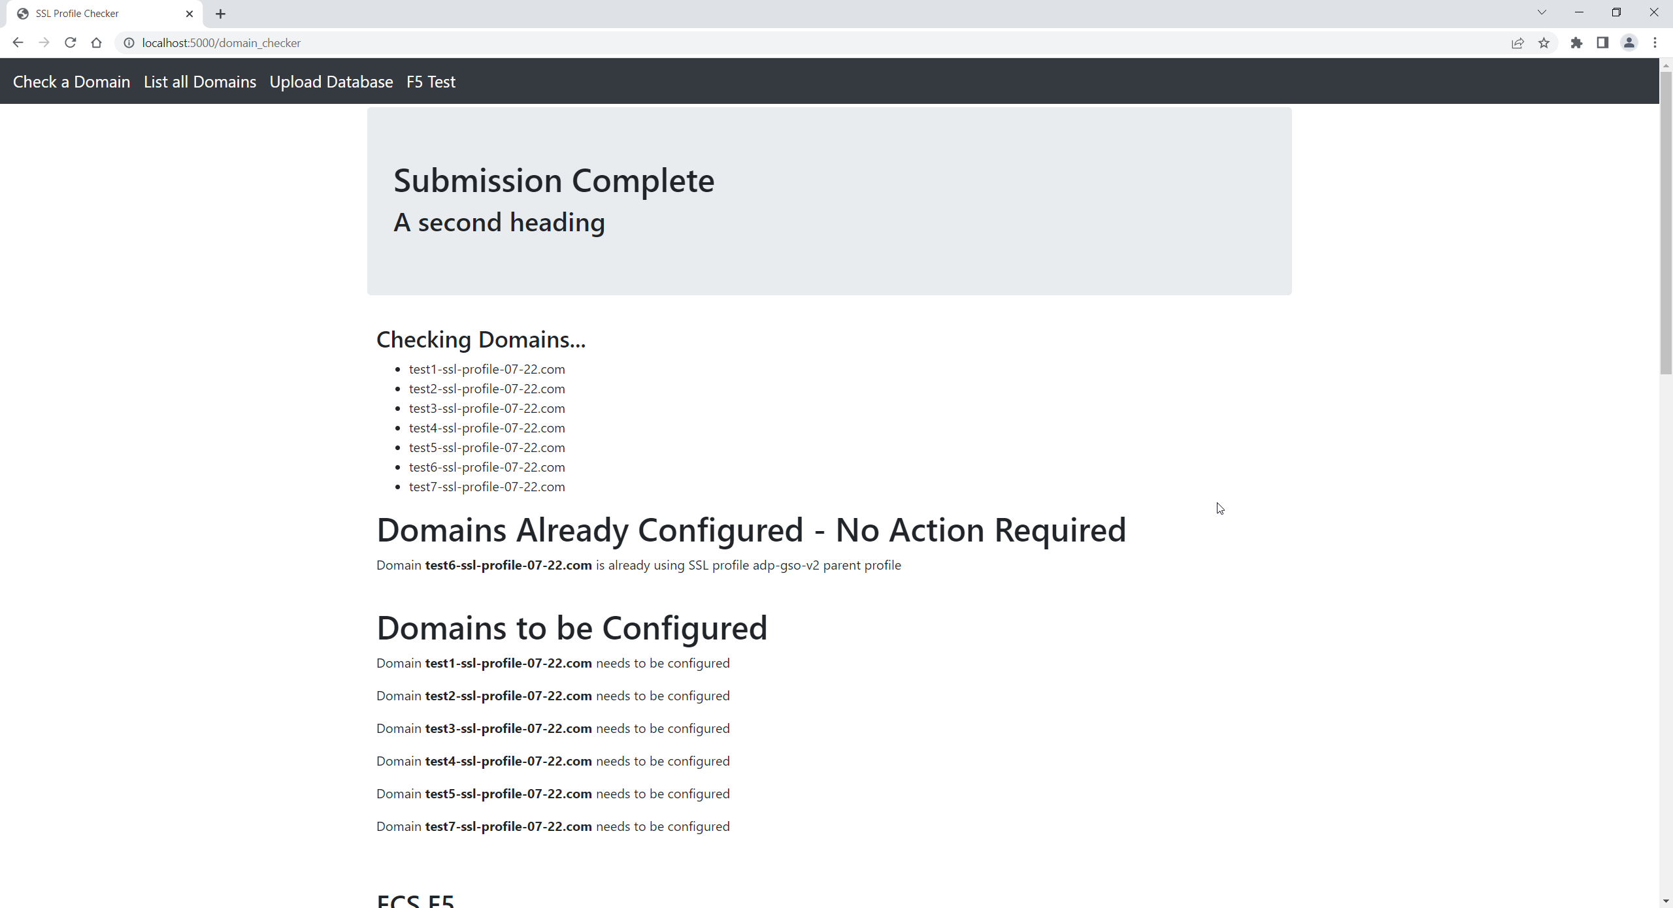View site information icon in address bar
The image size is (1673, 908).
pyautogui.click(x=129, y=42)
